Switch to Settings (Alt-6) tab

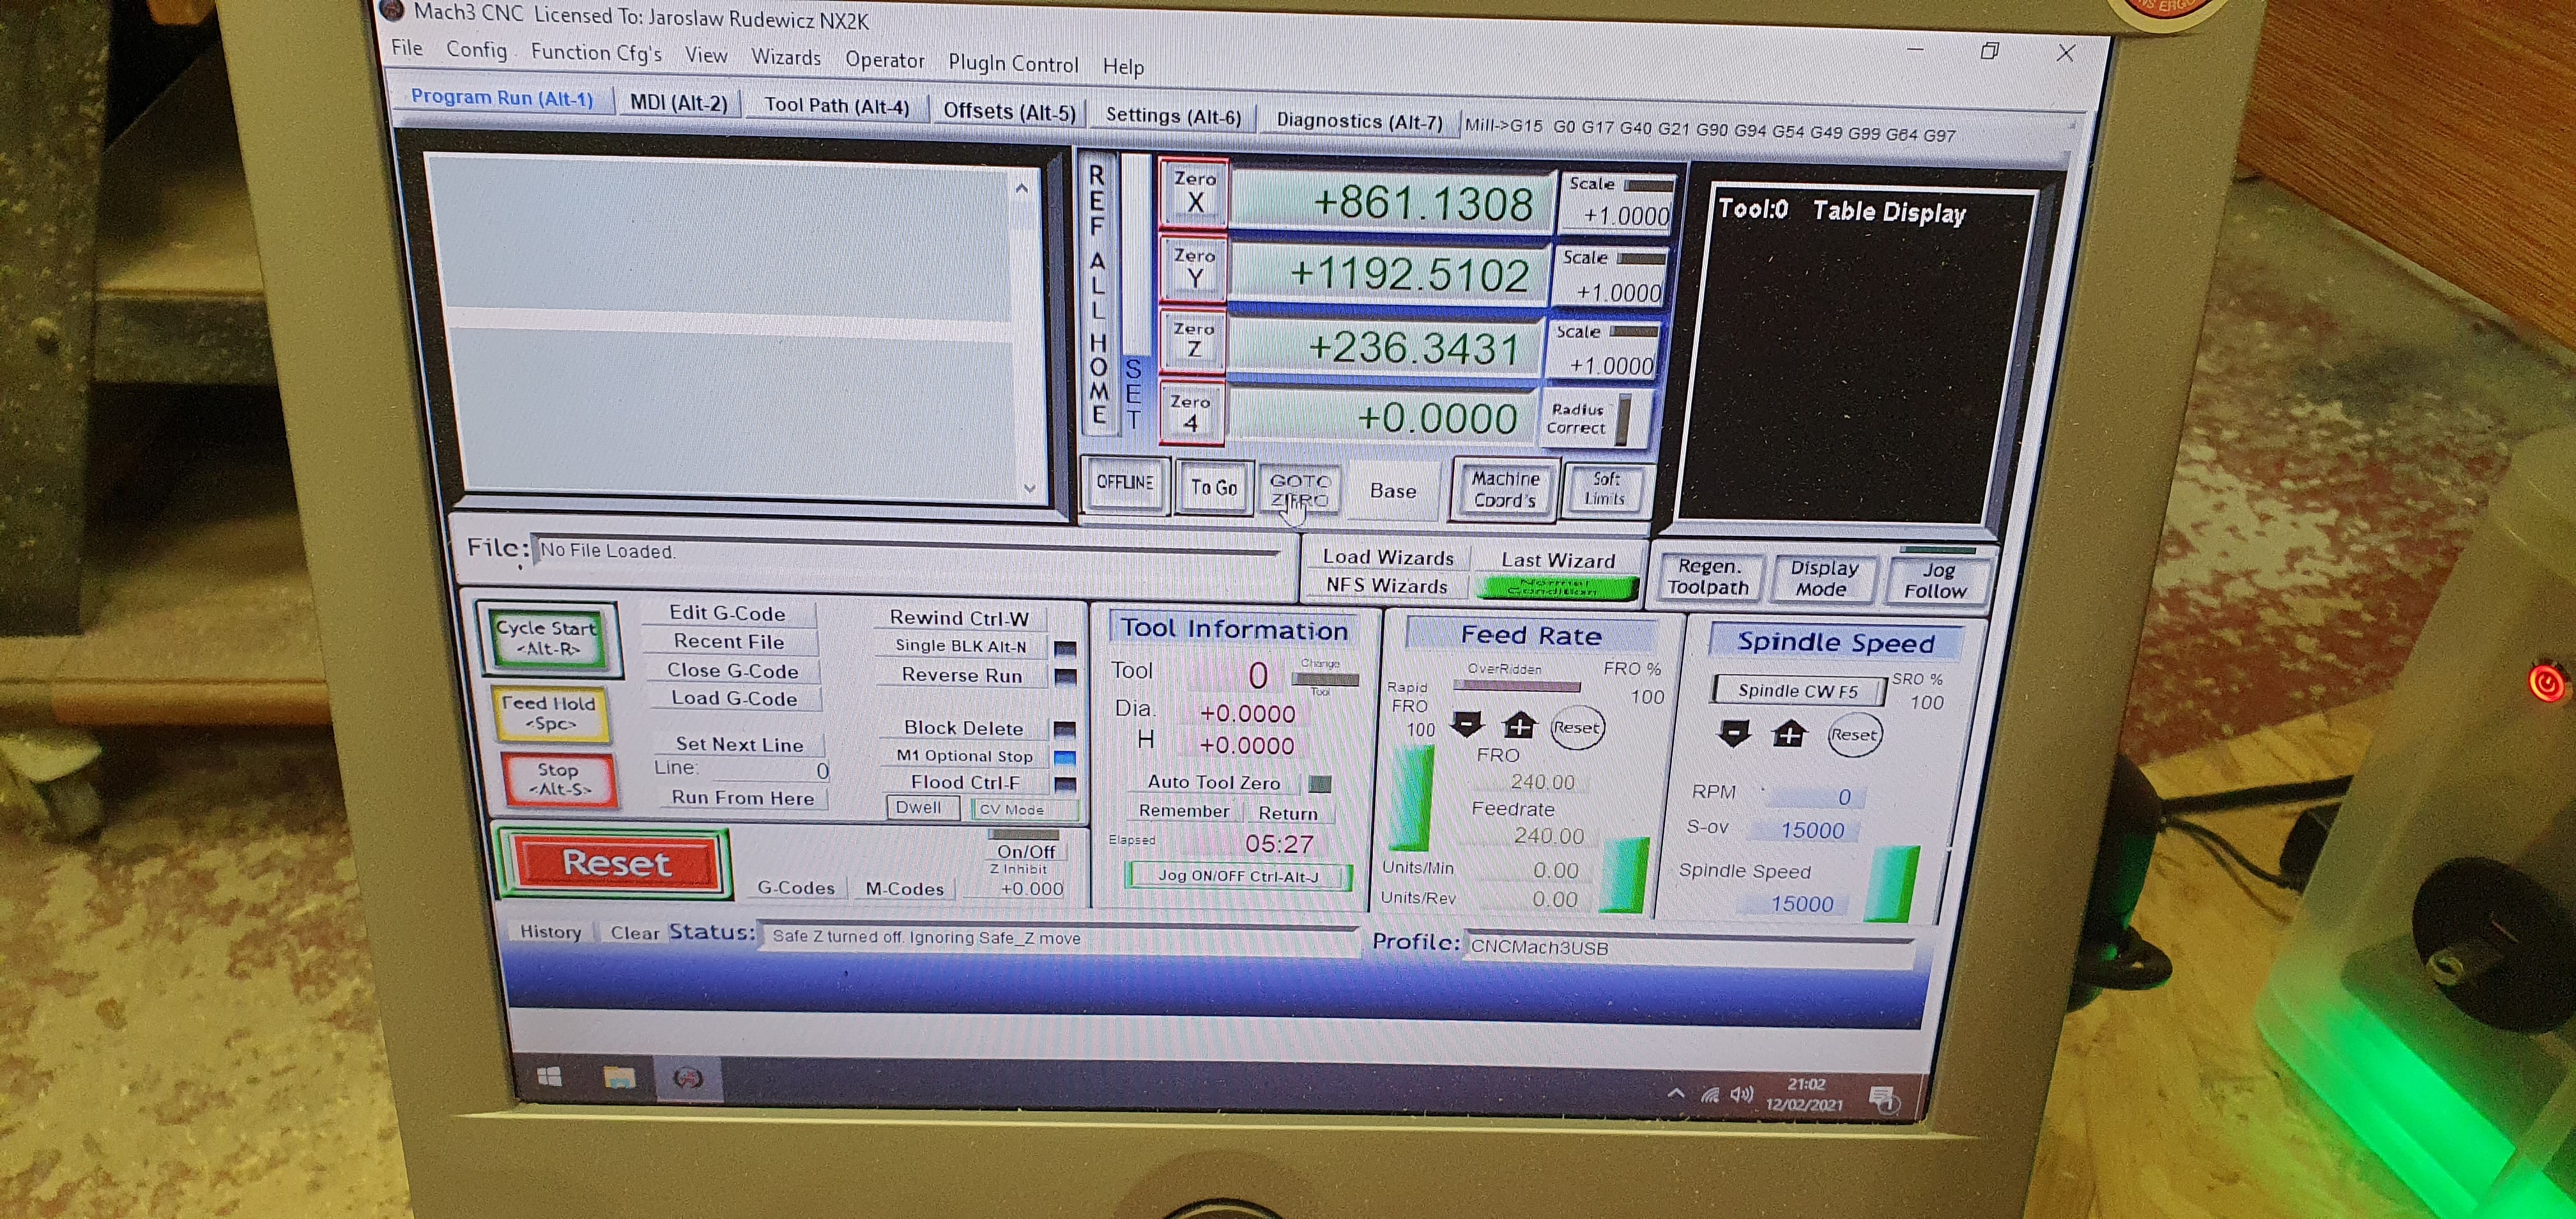[x=1173, y=116]
